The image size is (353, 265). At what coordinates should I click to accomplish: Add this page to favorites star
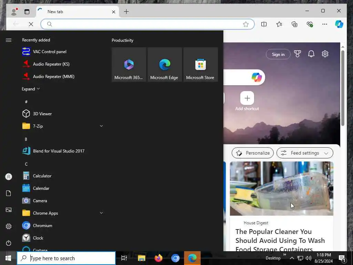click(246, 24)
